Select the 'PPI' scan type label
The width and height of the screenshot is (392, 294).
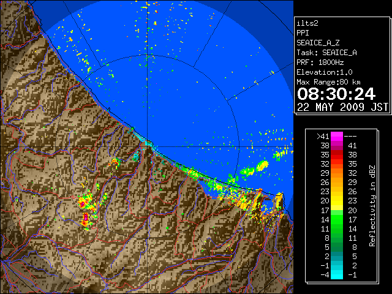(x=303, y=33)
